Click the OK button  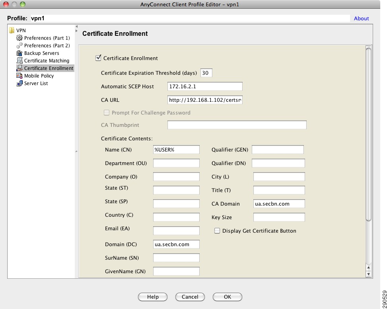(228, 297)
